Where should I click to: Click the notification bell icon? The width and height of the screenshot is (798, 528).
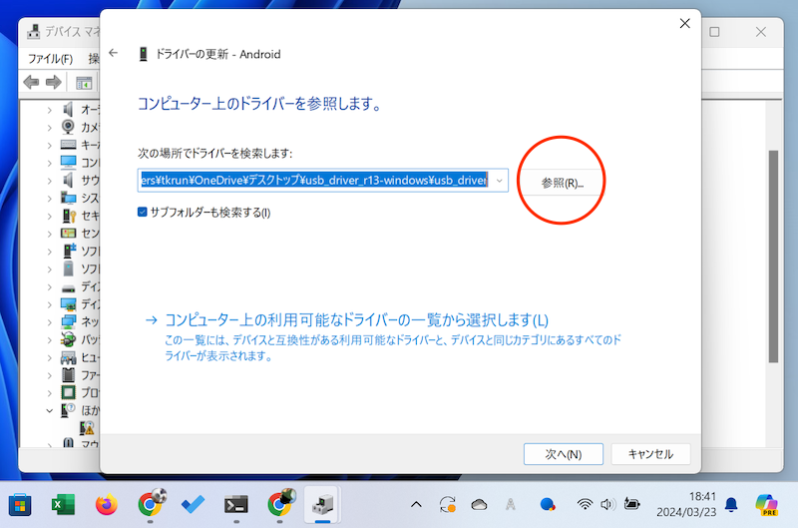[x=731, y=504]
